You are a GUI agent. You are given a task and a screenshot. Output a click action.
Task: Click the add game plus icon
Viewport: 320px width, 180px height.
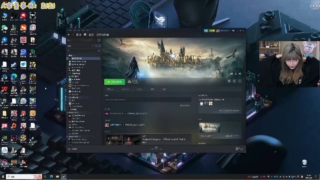pyautogui.click(x=69, y=149)
